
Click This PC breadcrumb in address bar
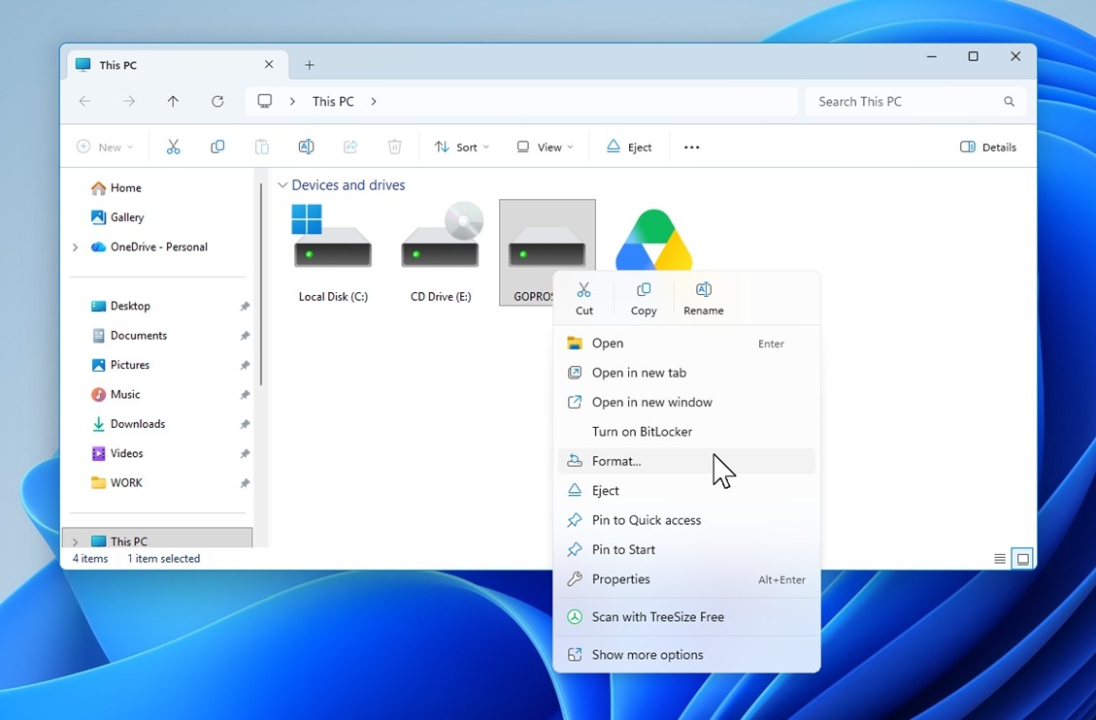click(333, 101)
